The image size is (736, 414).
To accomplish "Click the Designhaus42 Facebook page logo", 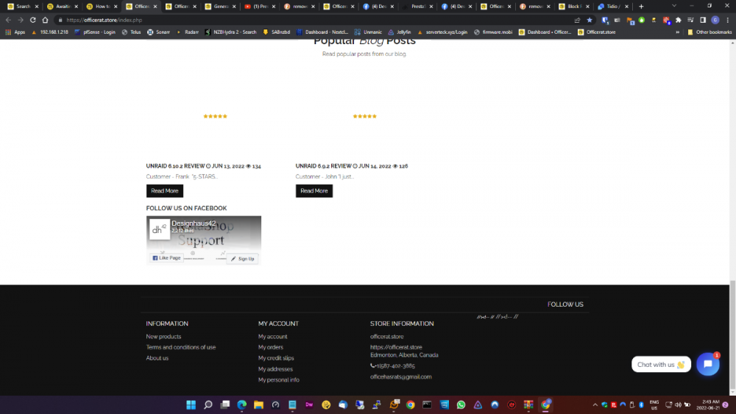I will click(x=160, y=229).
